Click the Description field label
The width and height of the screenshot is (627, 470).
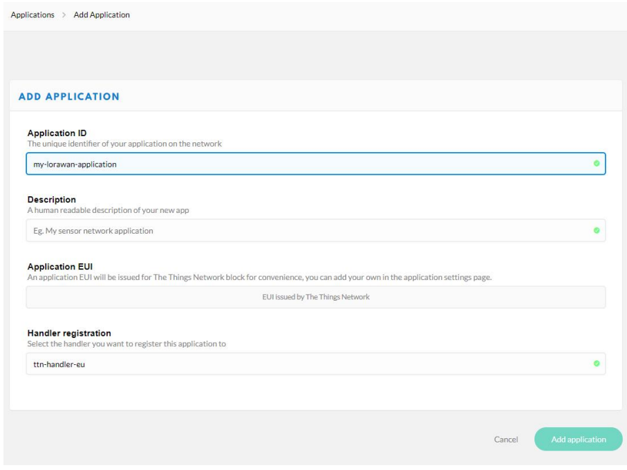point(52,200)
